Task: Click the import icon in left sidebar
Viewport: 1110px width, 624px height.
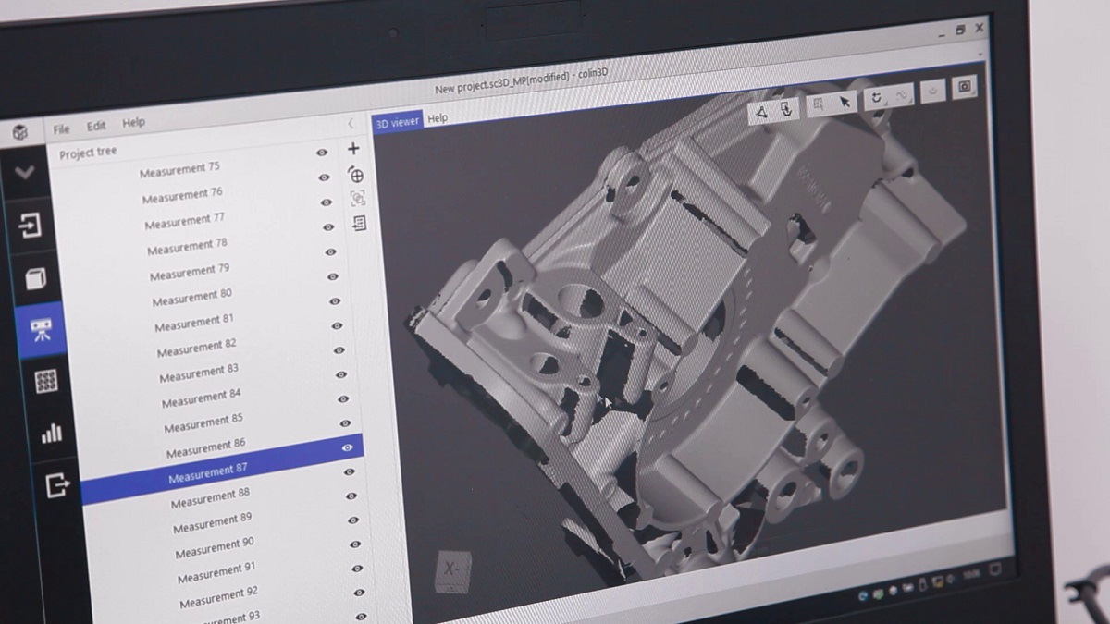Action: (x=31, y=225)
